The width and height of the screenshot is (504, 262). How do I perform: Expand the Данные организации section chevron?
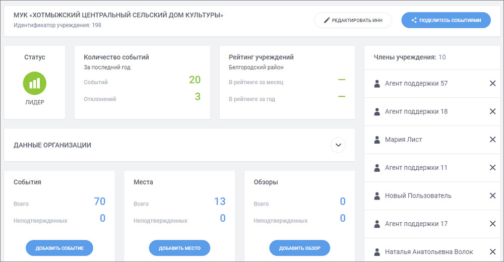pyautogui.click(x=338, y=145)
